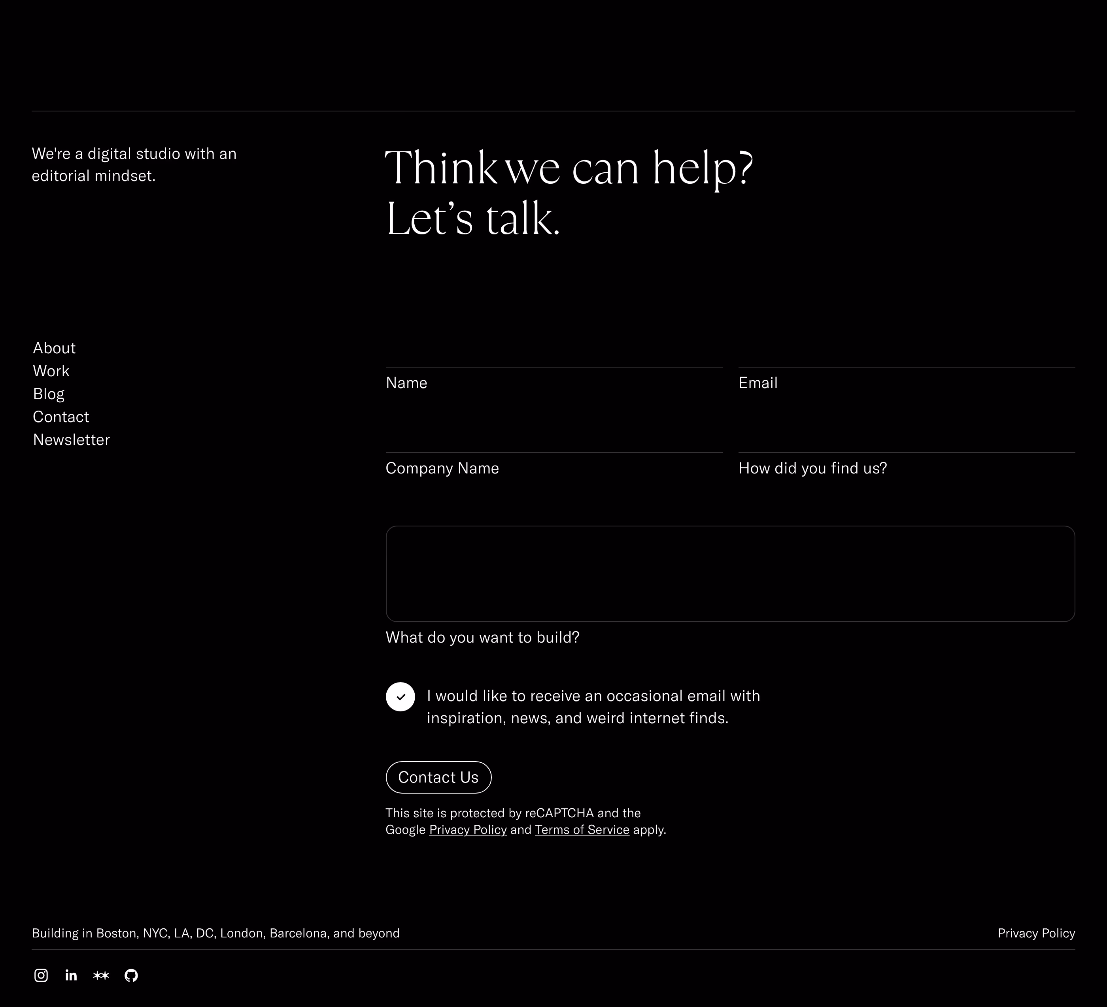Click 'We're a digital studio' tagline text
Screen dimensions: 1107x1007
[x=134, y=164]
